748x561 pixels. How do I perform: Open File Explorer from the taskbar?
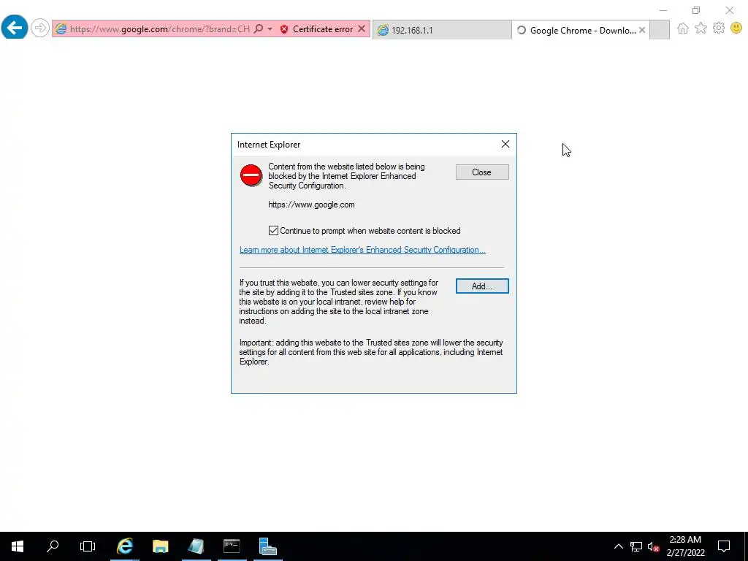coord(160,546)
